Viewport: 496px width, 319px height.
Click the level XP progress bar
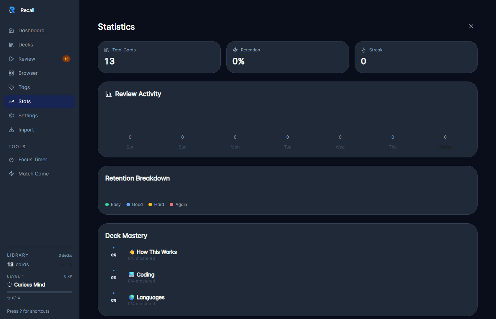point(39,292)
